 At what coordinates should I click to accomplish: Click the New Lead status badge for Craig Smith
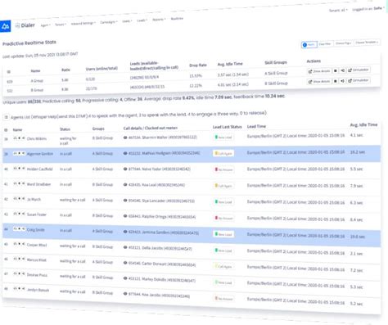223,234
